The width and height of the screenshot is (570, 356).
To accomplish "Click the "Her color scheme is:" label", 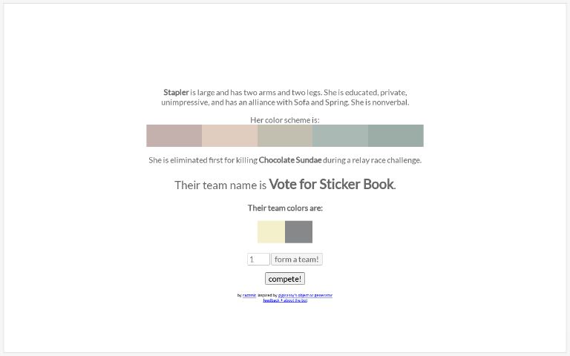I will pyautogui.click(x=285, y=120).
